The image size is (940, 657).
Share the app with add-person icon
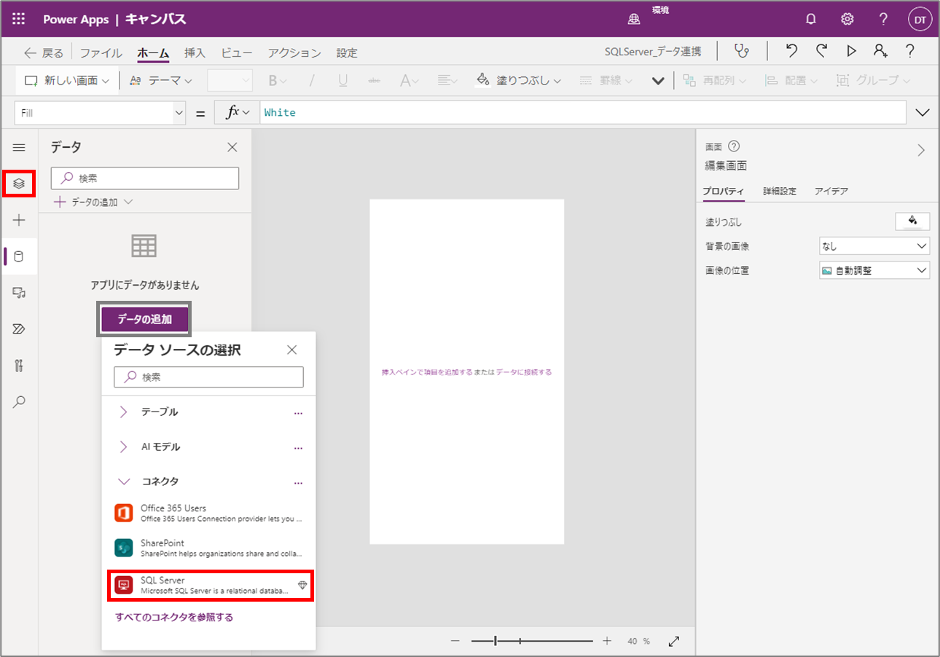pos(880,51)
